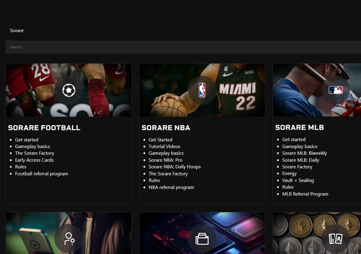Click the NBA logo icon

pyautogui.click(x=202, y=90)
